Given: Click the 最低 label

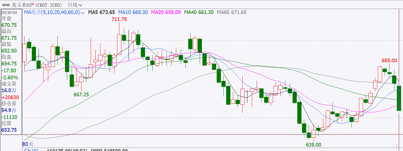Looking at the screenshot, I should click(7, 44).
